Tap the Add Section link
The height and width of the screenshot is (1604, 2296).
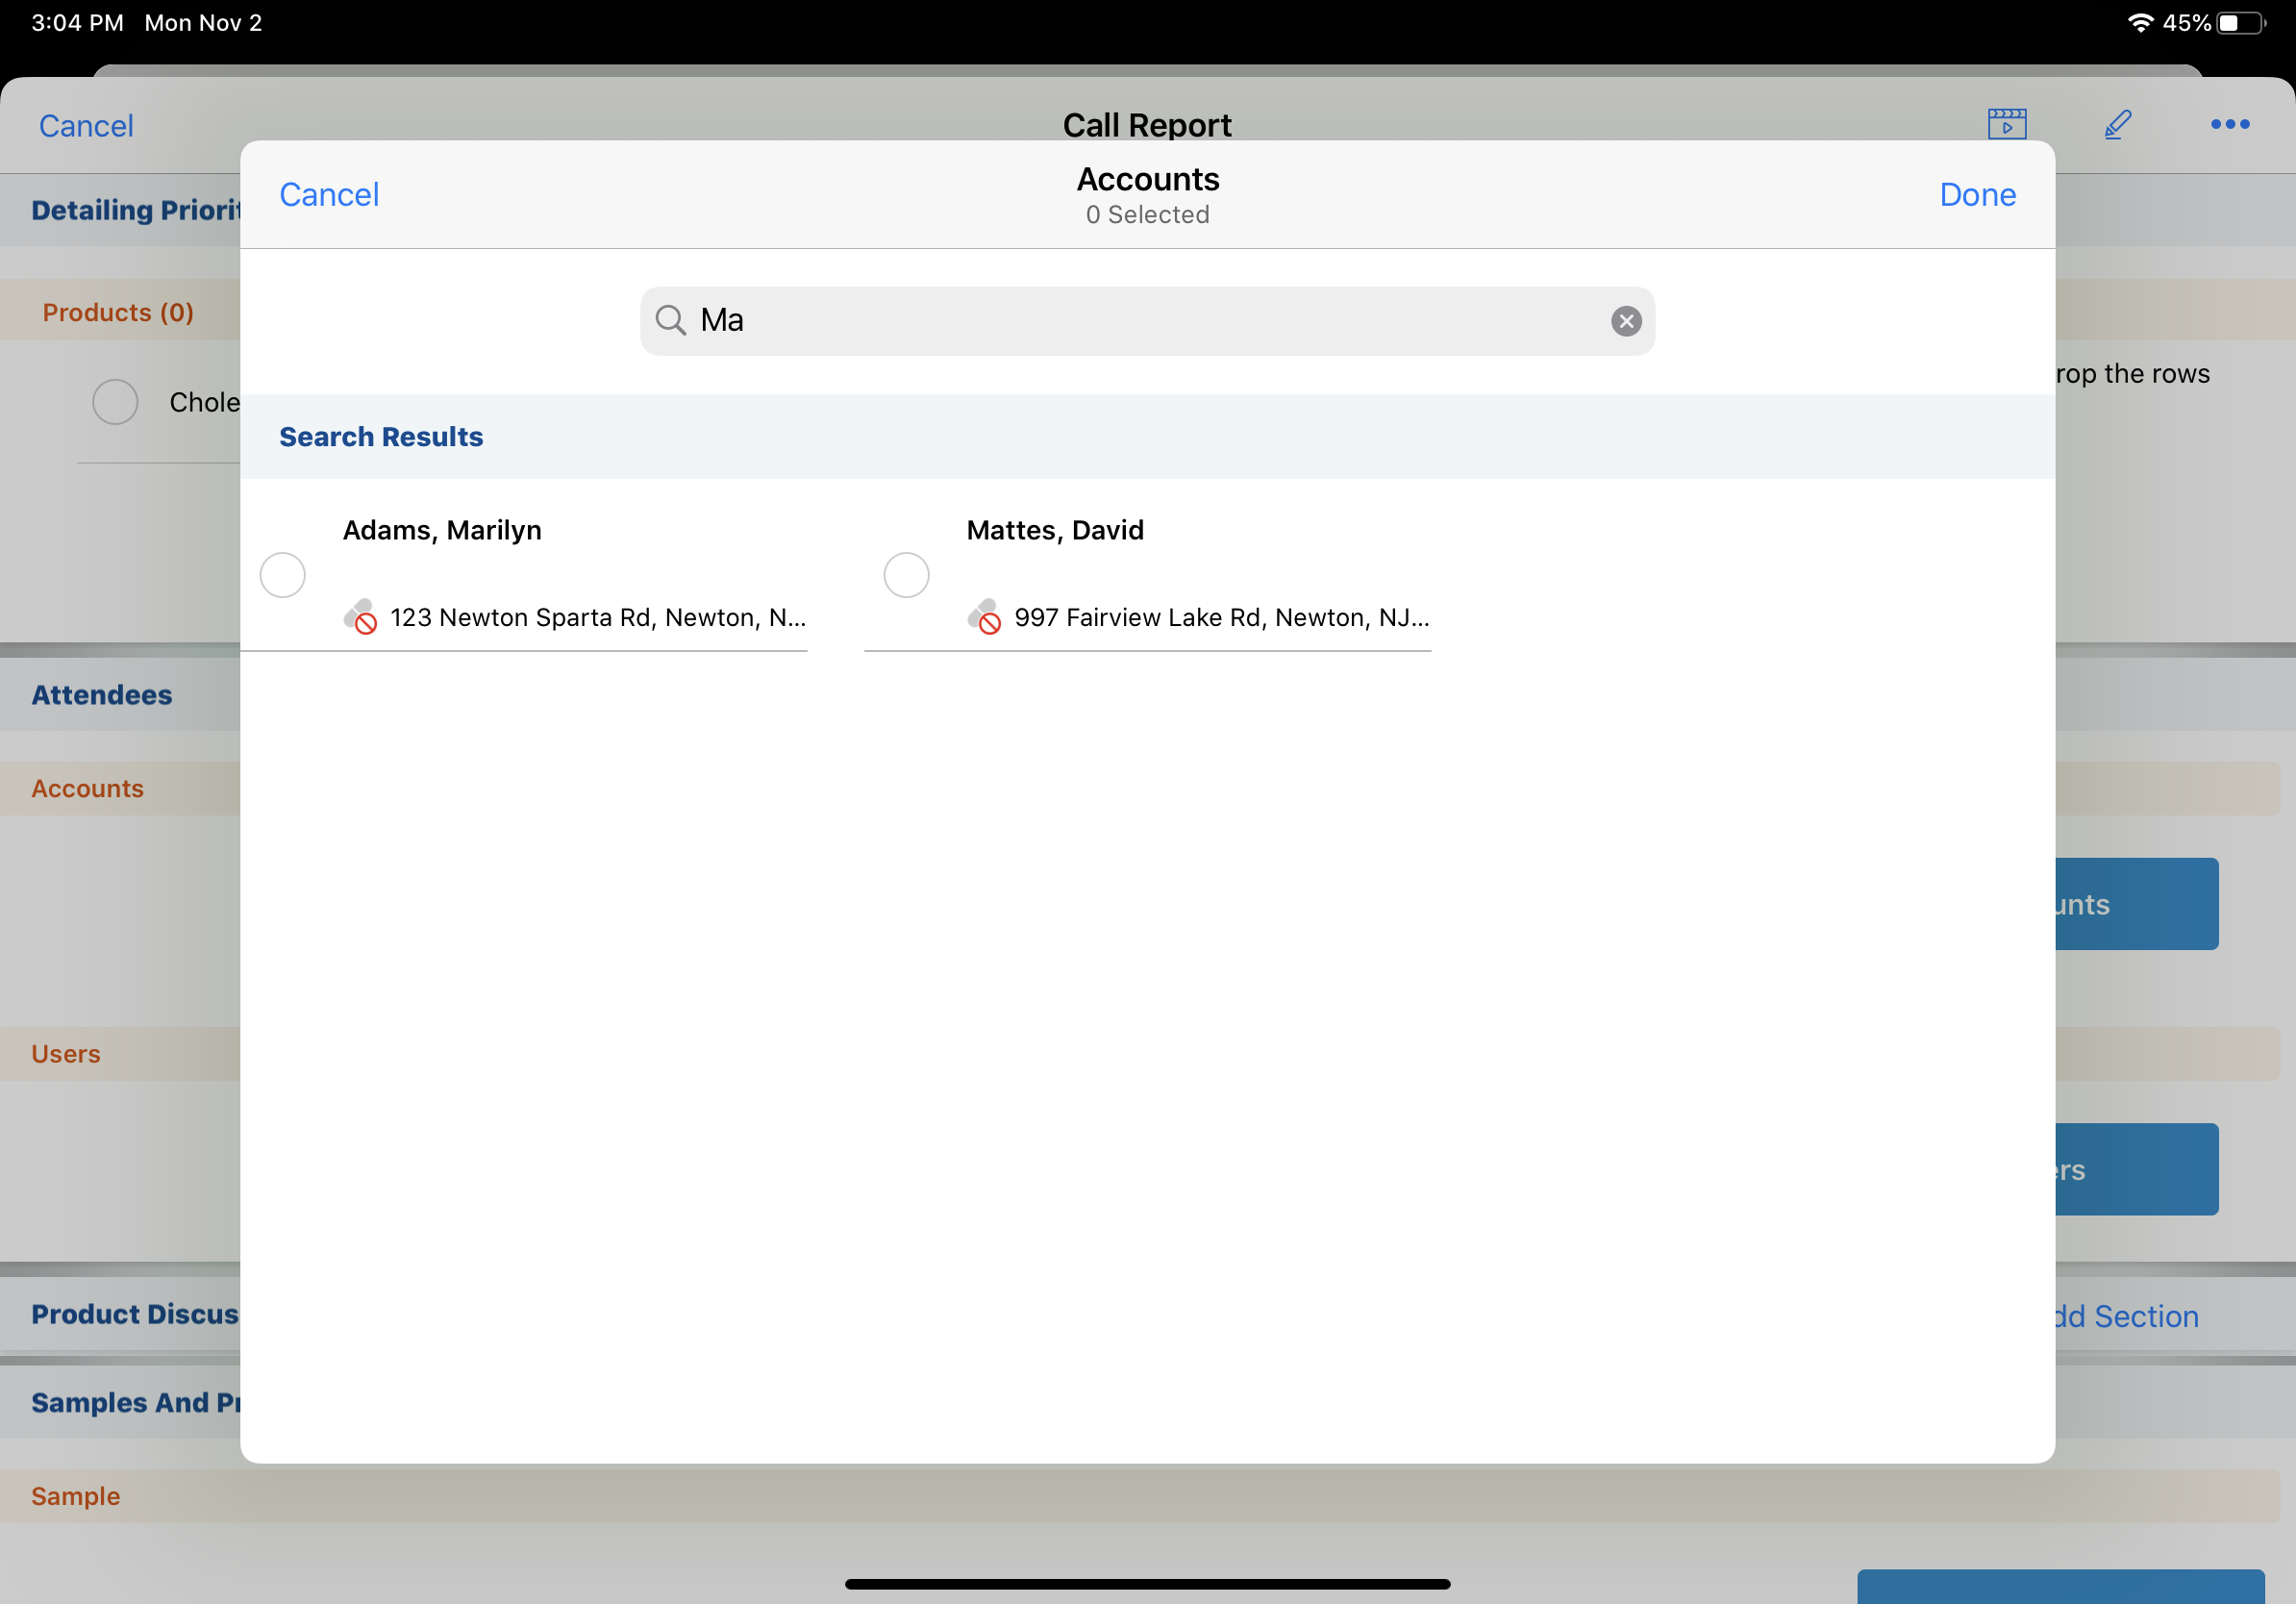2125,1316
